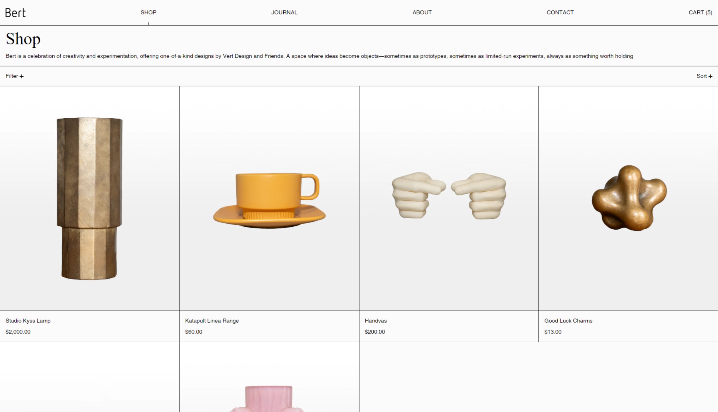Open the Sort dropdown
Screen dimensions: 718x412
(704, 76)
